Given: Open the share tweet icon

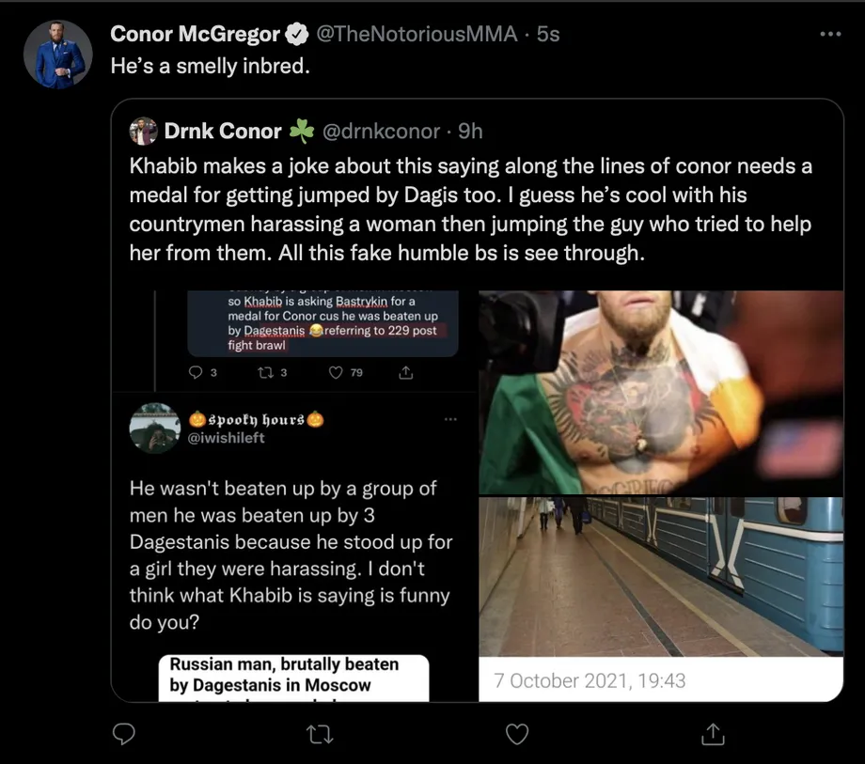Looking at the screenshot, I should point(713,733).
